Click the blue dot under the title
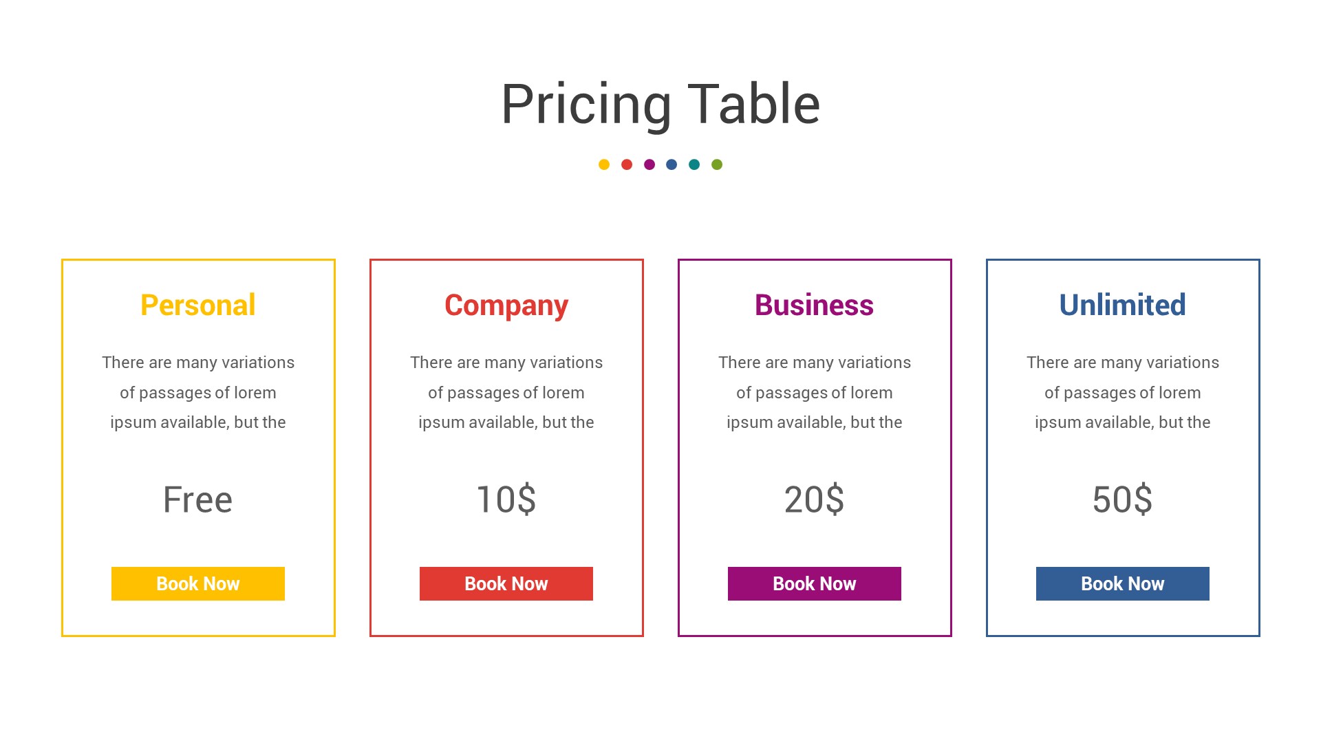Image resolution: width=1321 pixels, height=743 pixels. click(x=672, y=164)
